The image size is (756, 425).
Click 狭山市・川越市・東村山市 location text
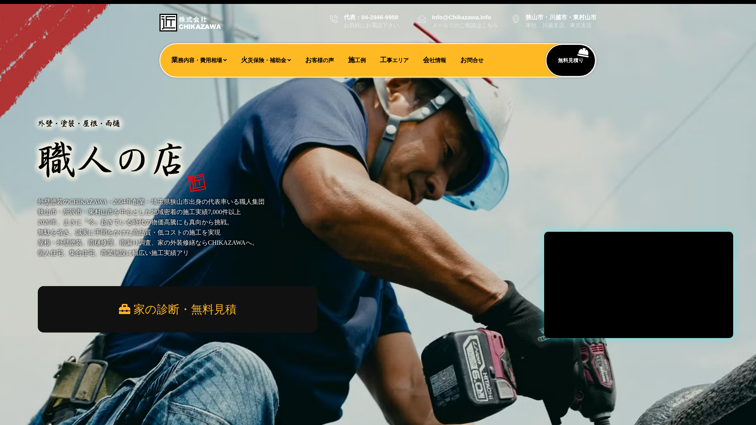(x=561, y=17)
